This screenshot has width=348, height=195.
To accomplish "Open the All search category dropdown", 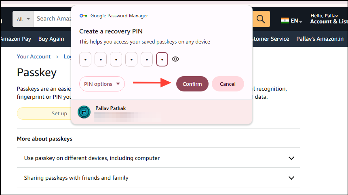I will [23, 19].
